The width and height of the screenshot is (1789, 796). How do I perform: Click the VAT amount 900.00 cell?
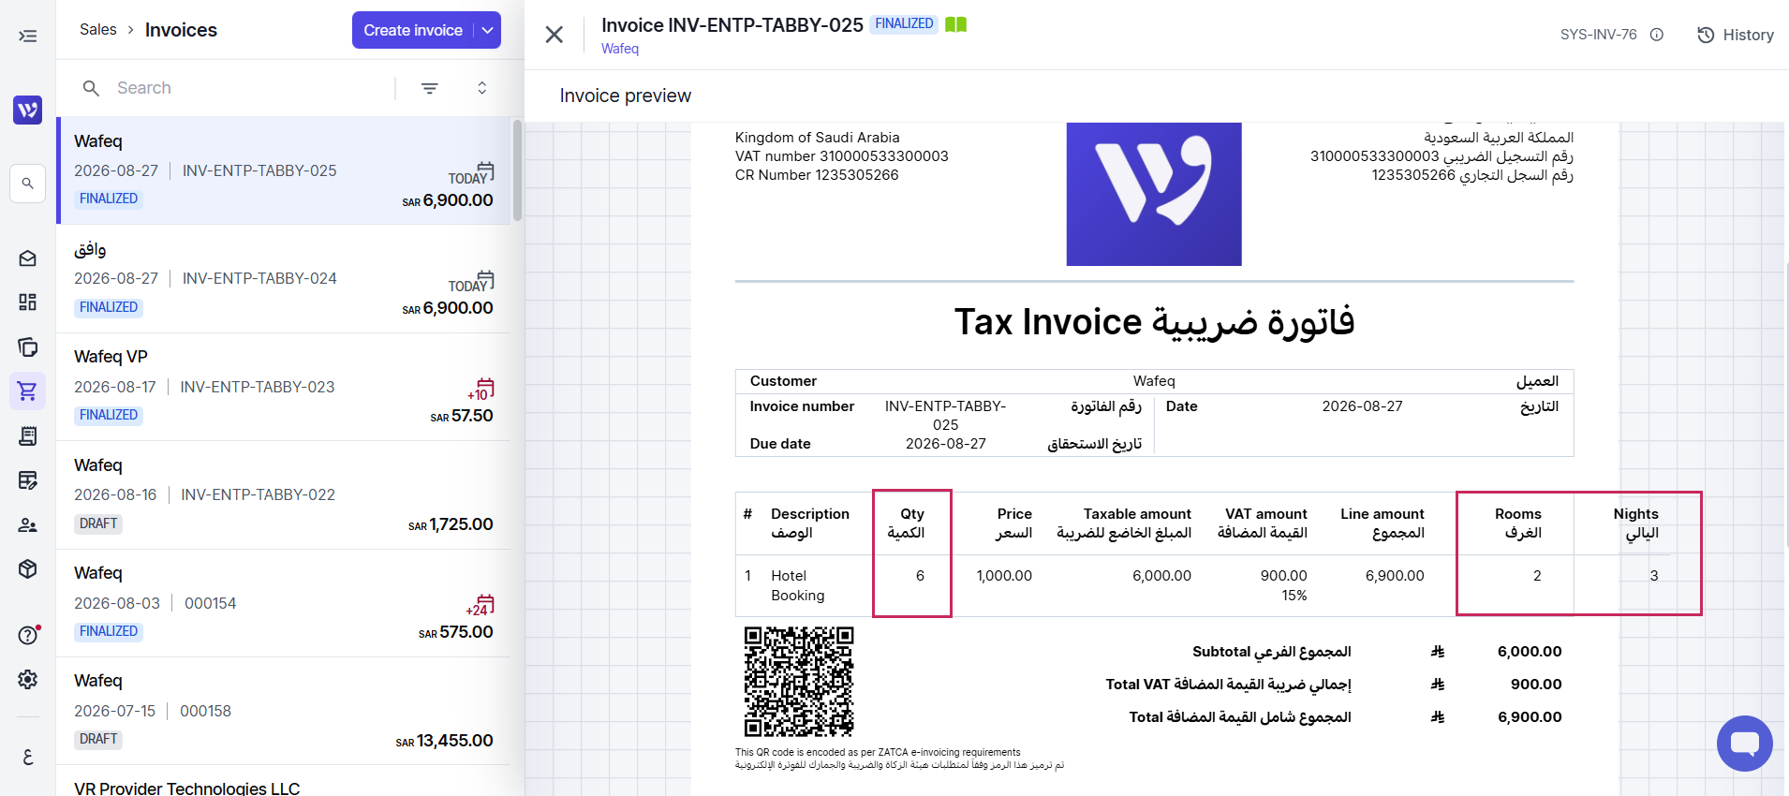tap(1283, 576)
